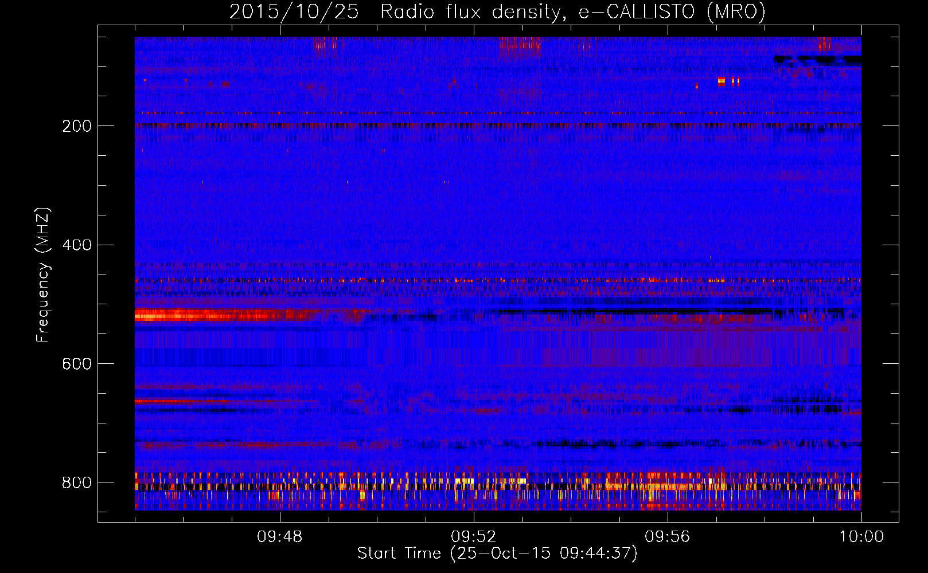Click the 10:00 time tick label
Screen dimensions: 928x573
(861, 537)
